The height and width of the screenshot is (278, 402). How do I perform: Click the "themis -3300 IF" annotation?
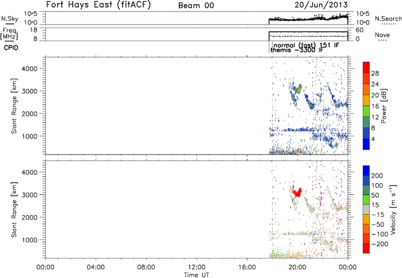click(x=296, y=50)
